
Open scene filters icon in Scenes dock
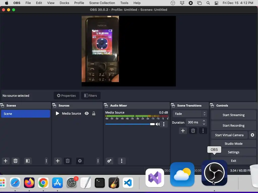tap(28, 161)
